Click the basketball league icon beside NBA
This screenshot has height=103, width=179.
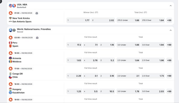[14, 6]
